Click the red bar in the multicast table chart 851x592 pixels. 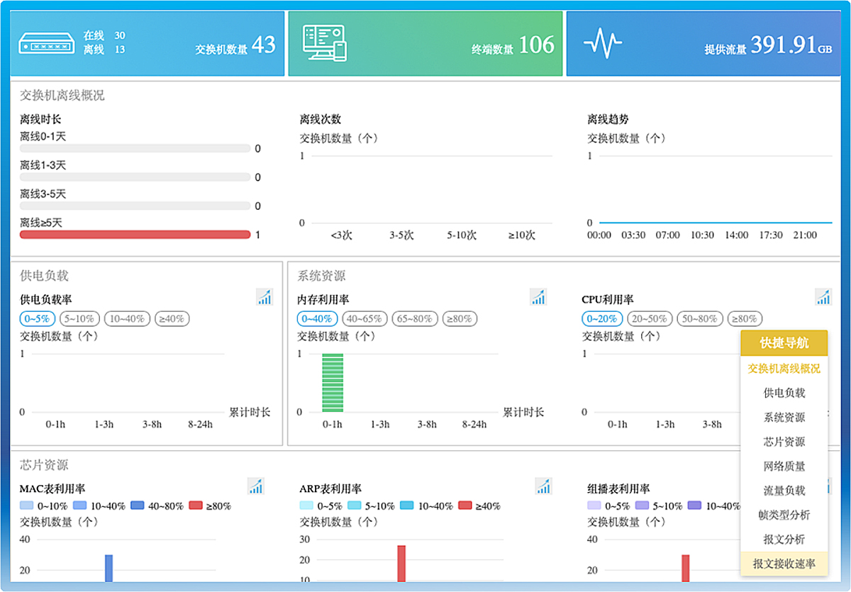[x=686, y=569]
